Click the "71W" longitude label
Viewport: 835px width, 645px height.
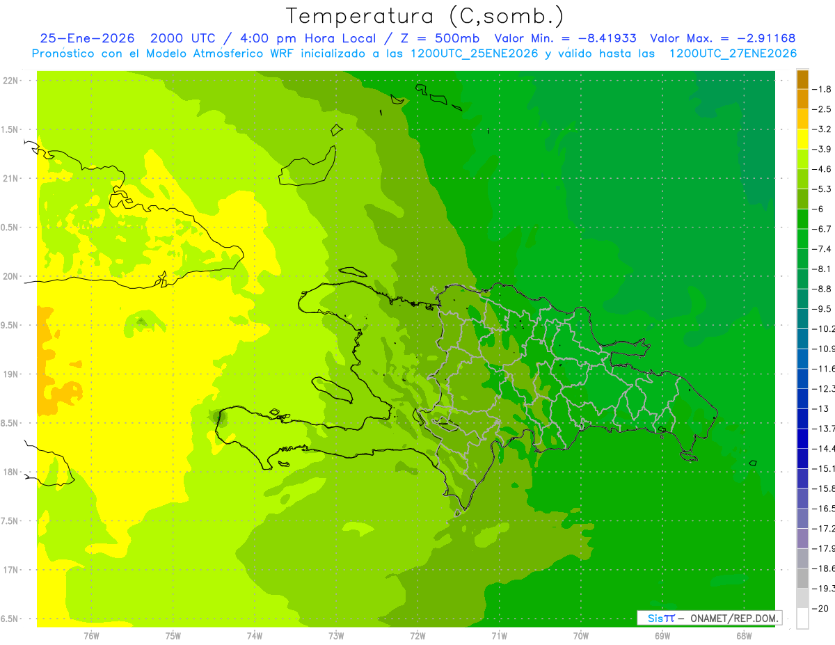499,635
